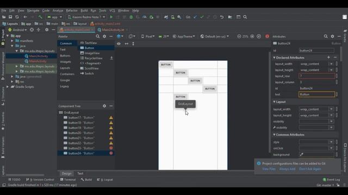Viewport: 348px width, 195px height.
Task: Click the background color picker eyedropper field
Action: point(316,154)
